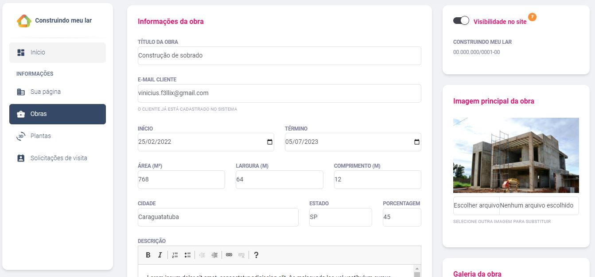
Task: Click the Imagem principal da obra heading
Action: pyautogui.click(x=494, y=101)
